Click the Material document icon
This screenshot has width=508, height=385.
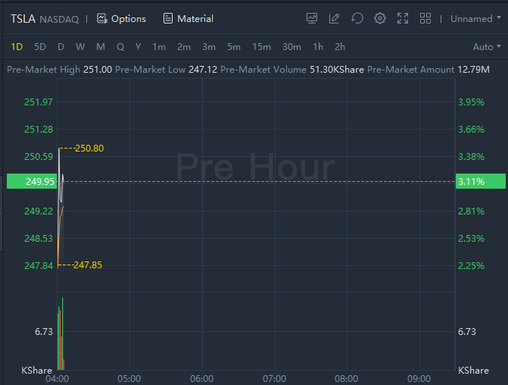coord(168,18)
